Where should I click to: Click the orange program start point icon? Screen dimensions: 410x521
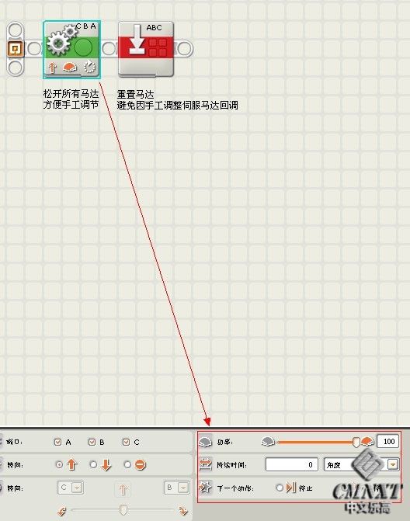[15, 49]
